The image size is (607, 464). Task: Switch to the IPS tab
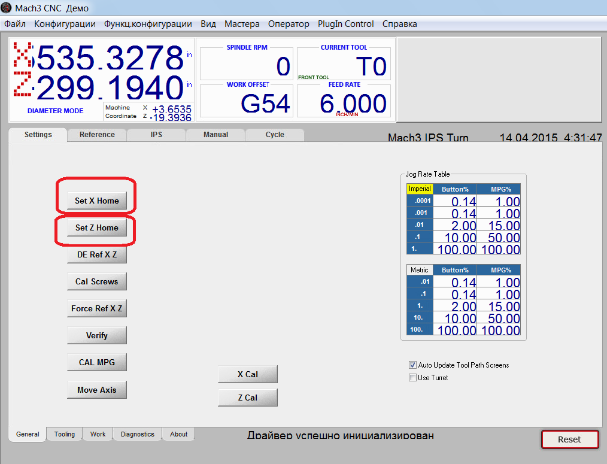pos(156,135)
